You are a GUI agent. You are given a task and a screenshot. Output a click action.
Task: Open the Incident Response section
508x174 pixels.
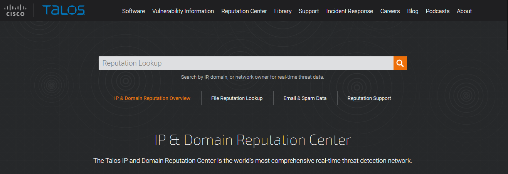(x=350, y=11)
